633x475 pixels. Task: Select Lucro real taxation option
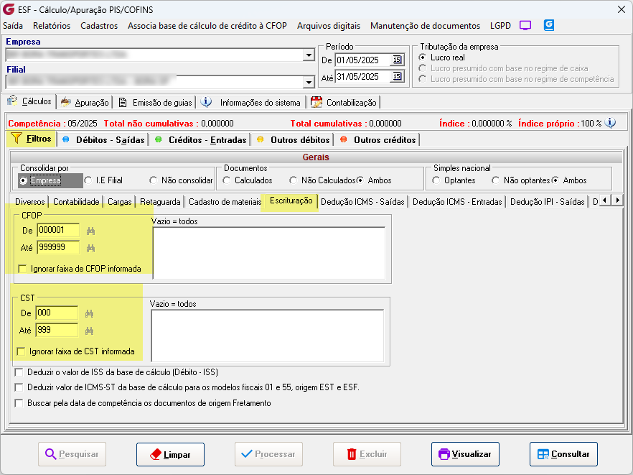click(442, 57)
